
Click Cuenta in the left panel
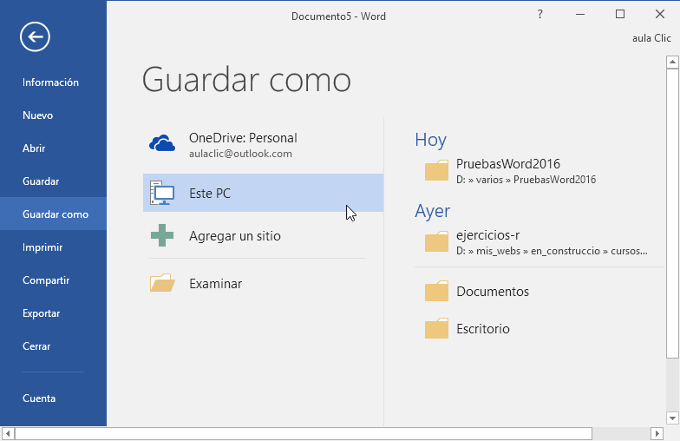(39, 398)
